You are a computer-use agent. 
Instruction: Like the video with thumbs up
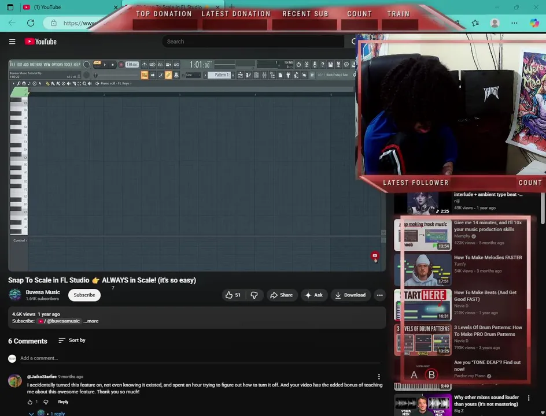pyautogui.click(x=233, y=295)
